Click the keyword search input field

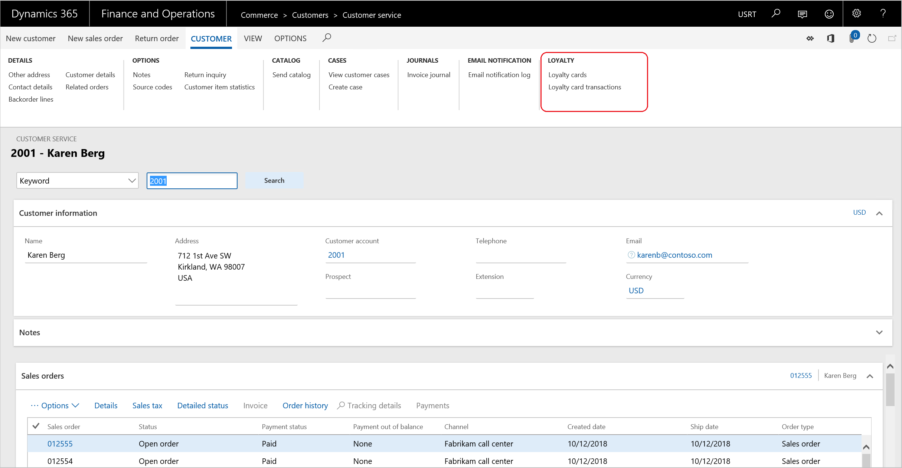click(x=192, y=180)
